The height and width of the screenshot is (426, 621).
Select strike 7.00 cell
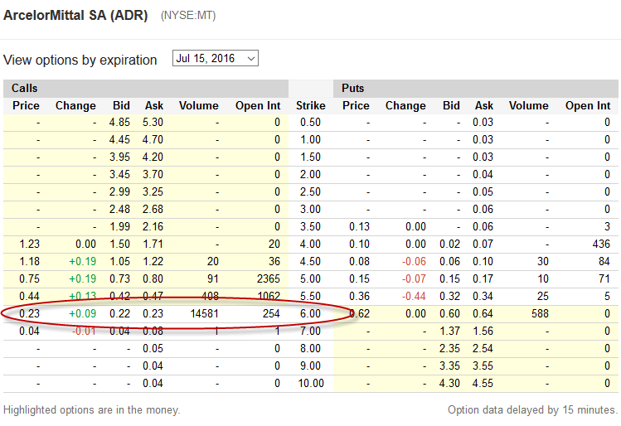click(310, 332)
